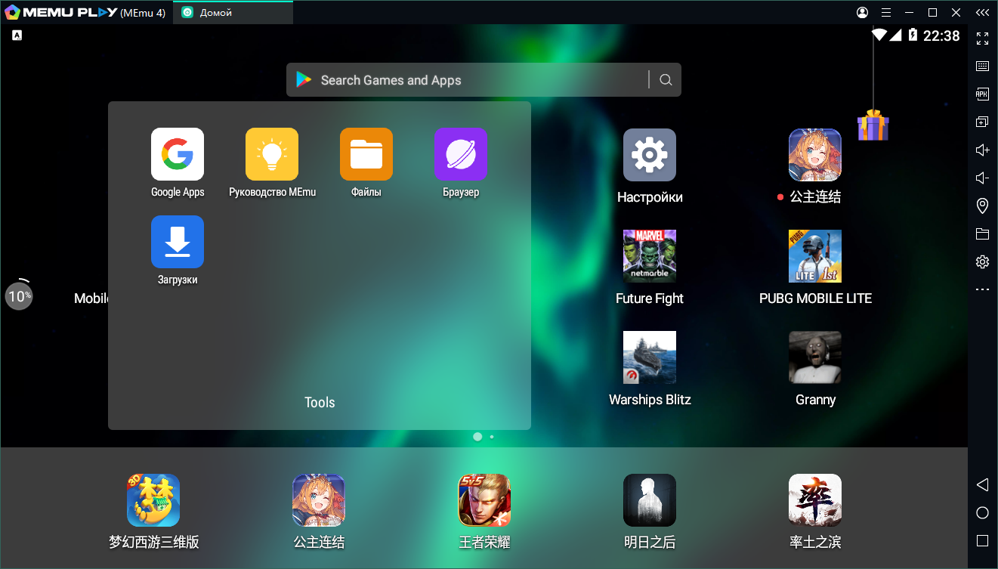The width and height of the screenshot is (998, 569).
Task: Open the MEmu hamburger menu
Action: tap(886, 13)
